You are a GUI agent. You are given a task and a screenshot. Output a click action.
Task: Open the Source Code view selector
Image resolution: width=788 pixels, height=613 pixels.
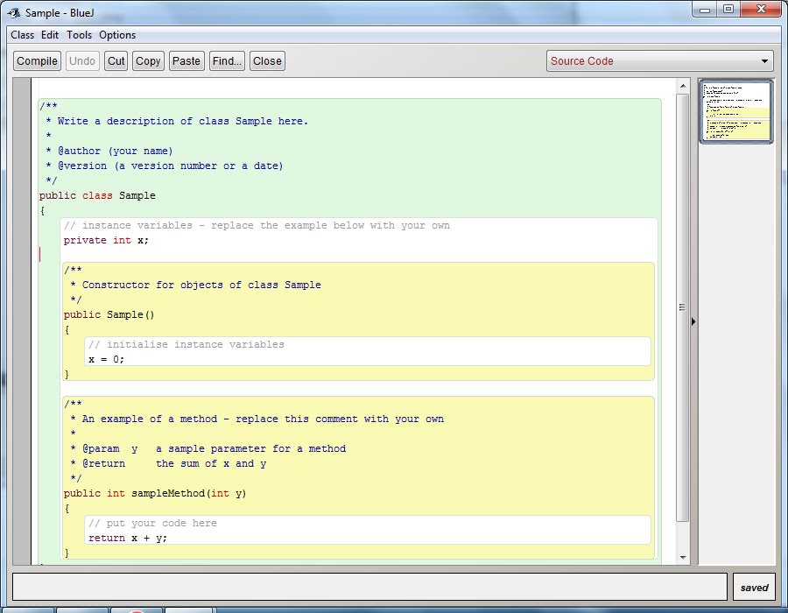click(658, 60)
